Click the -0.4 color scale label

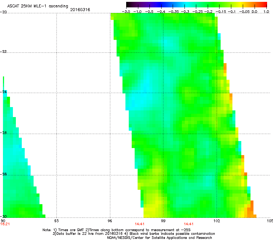coord(161,12)
